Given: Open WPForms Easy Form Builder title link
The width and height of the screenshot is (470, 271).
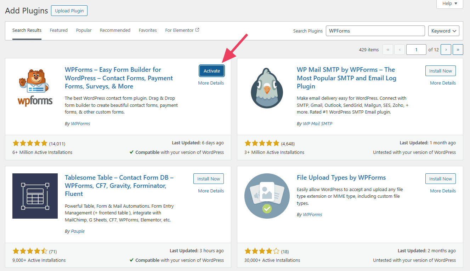Looking at the screenshot, I should pyautogui.click(x=119, y=78).
